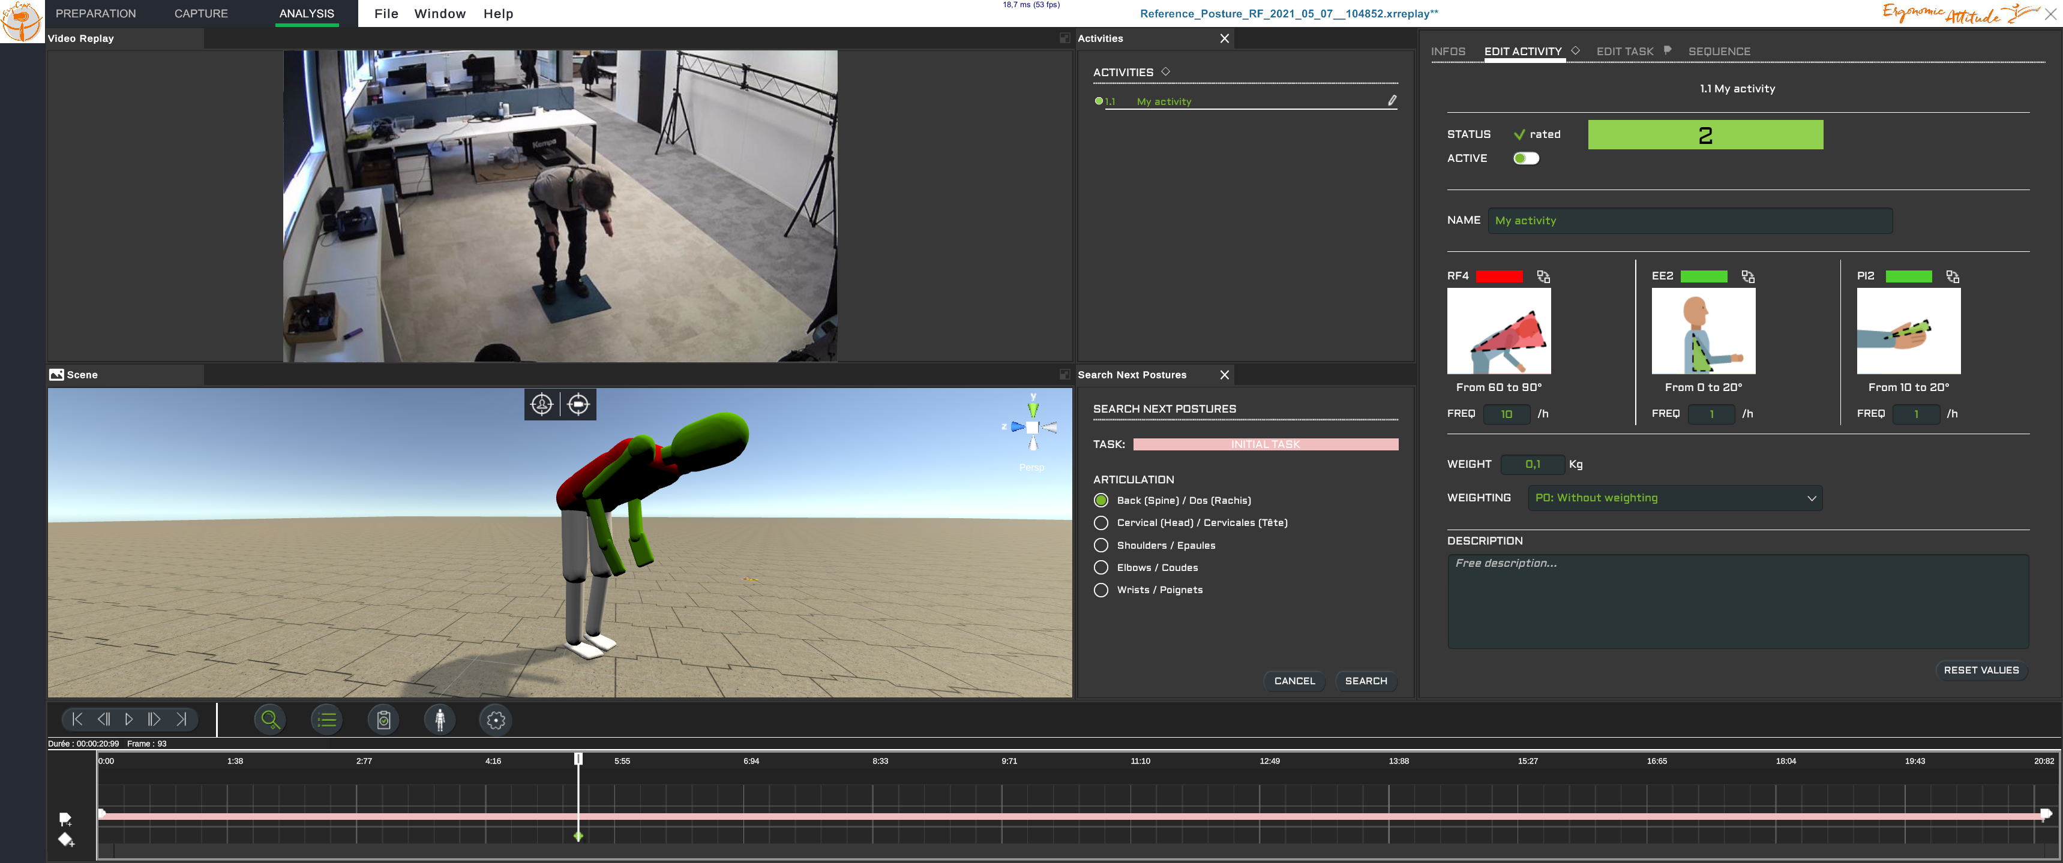Screen dimensions: 2063x863
Task: Copy PI2 posture value icon
Action: tap(1953, 276)
